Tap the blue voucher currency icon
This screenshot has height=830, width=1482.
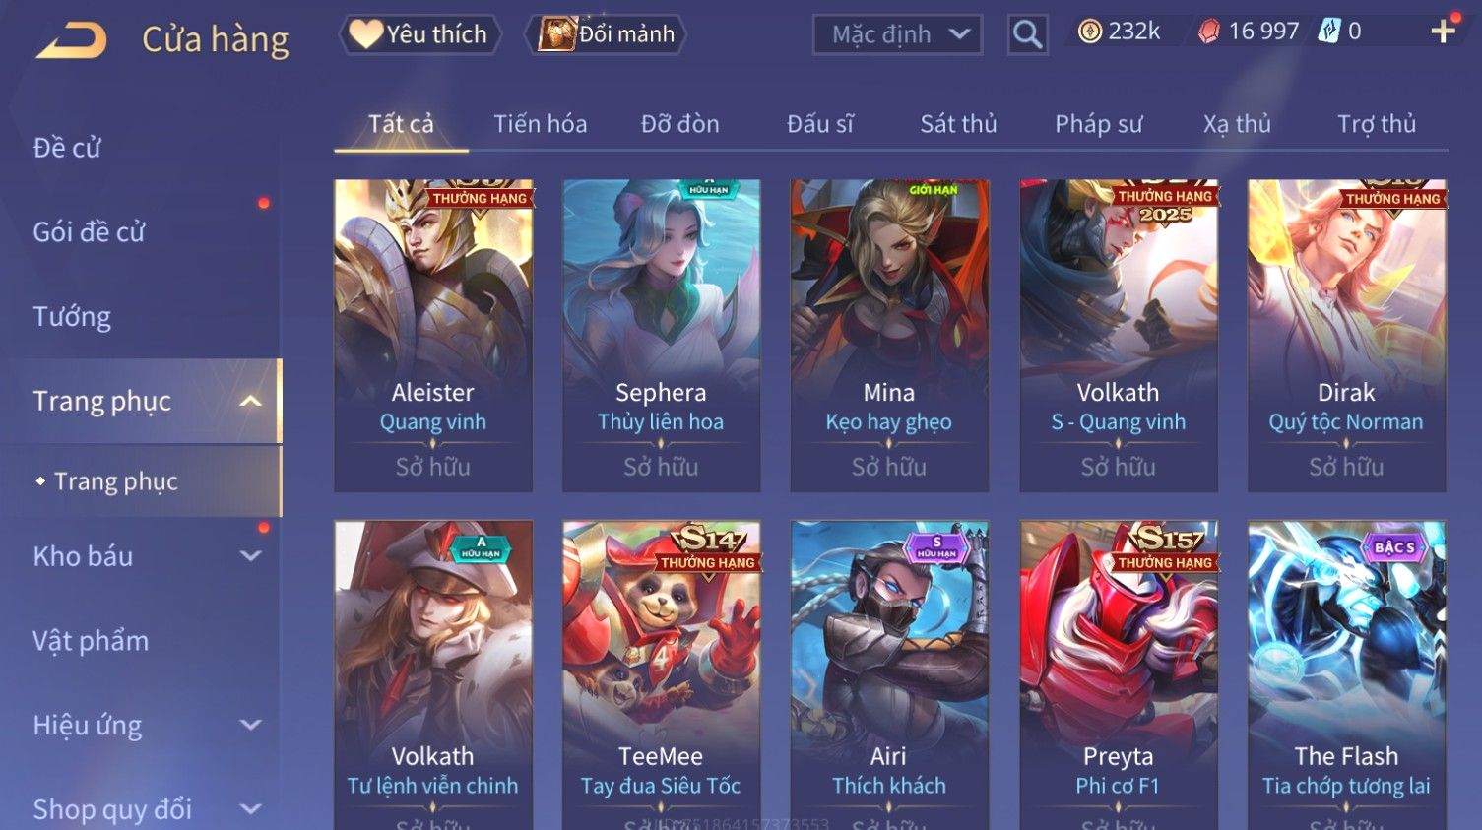pyautogui.click(x=1329, y=32)
